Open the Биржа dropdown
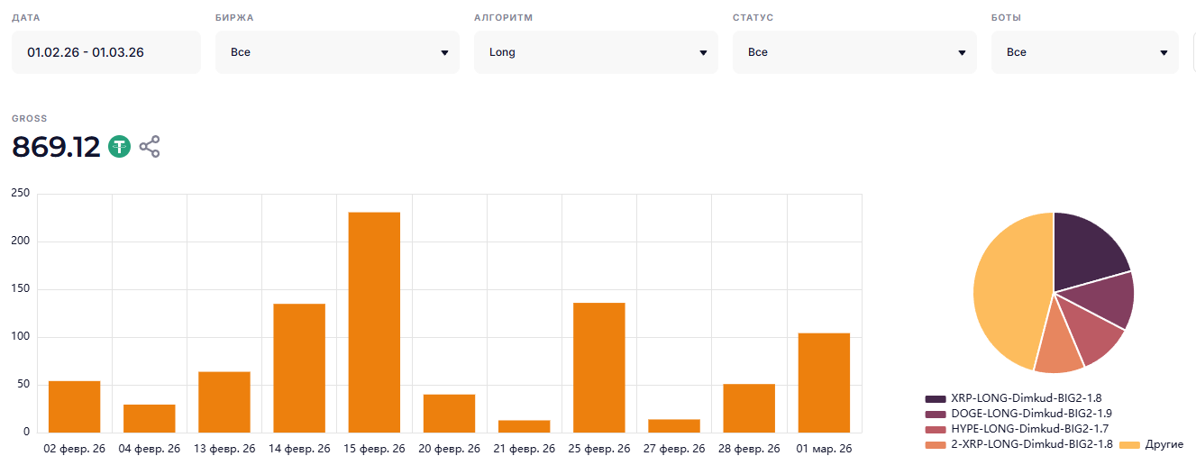Image resolution: width=1196 pixels, height=465 pixels. tap(337, 52)
